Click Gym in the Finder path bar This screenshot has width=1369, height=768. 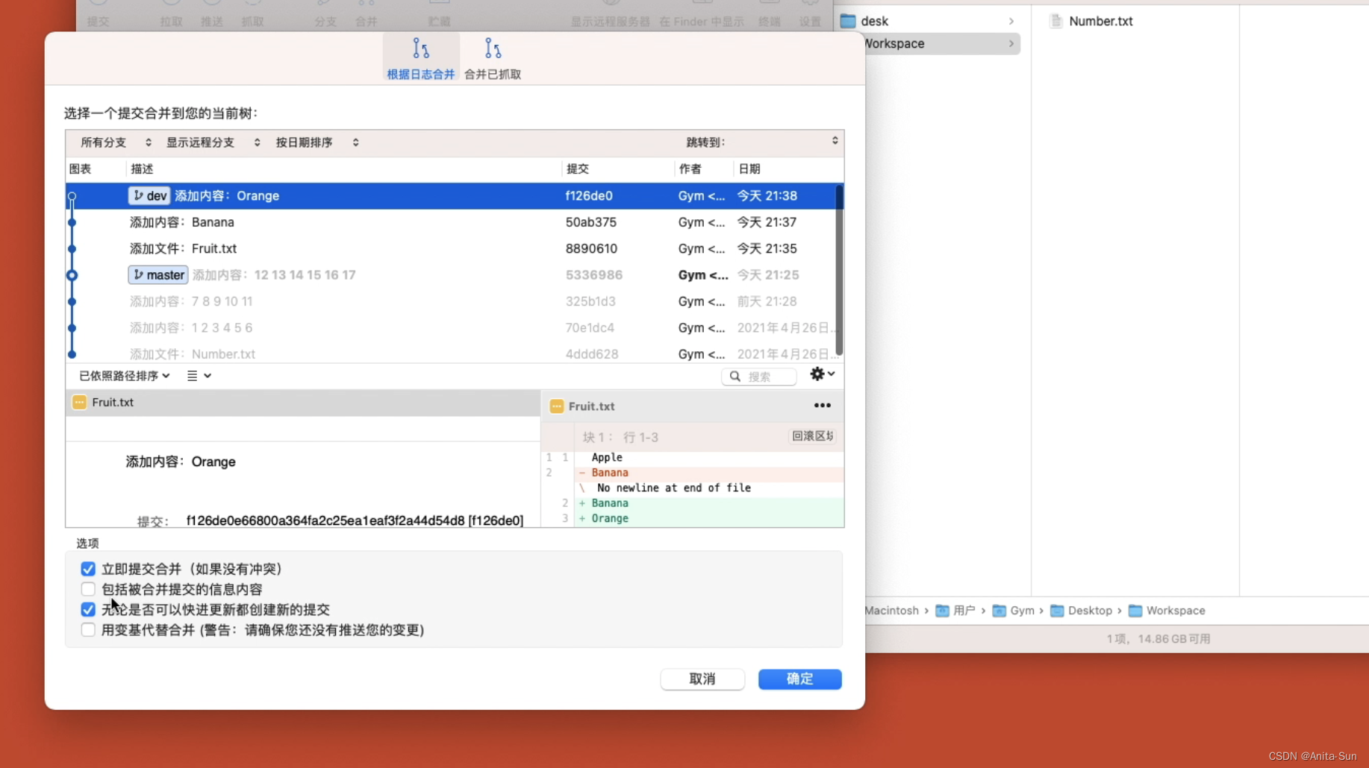[x=1013, y=611]
